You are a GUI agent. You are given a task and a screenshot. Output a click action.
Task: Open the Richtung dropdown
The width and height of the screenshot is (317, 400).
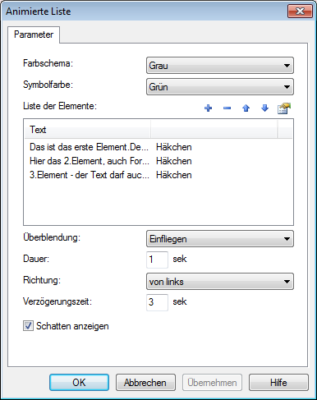220,282
